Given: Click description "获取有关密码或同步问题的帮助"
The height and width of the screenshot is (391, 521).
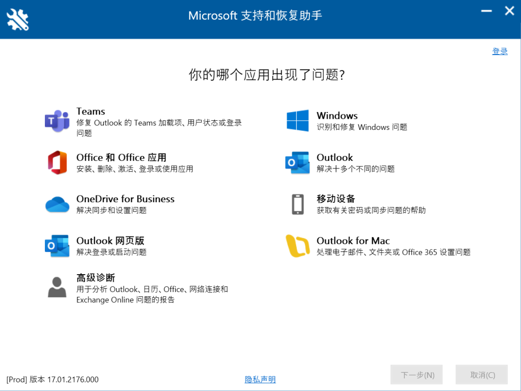Looking at the screenshot, I should (371, 210).
